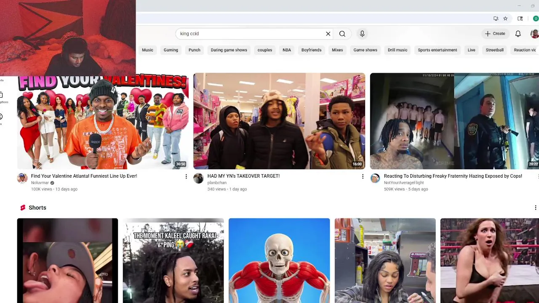Bookmark this page with the star icon

(505, 19)
